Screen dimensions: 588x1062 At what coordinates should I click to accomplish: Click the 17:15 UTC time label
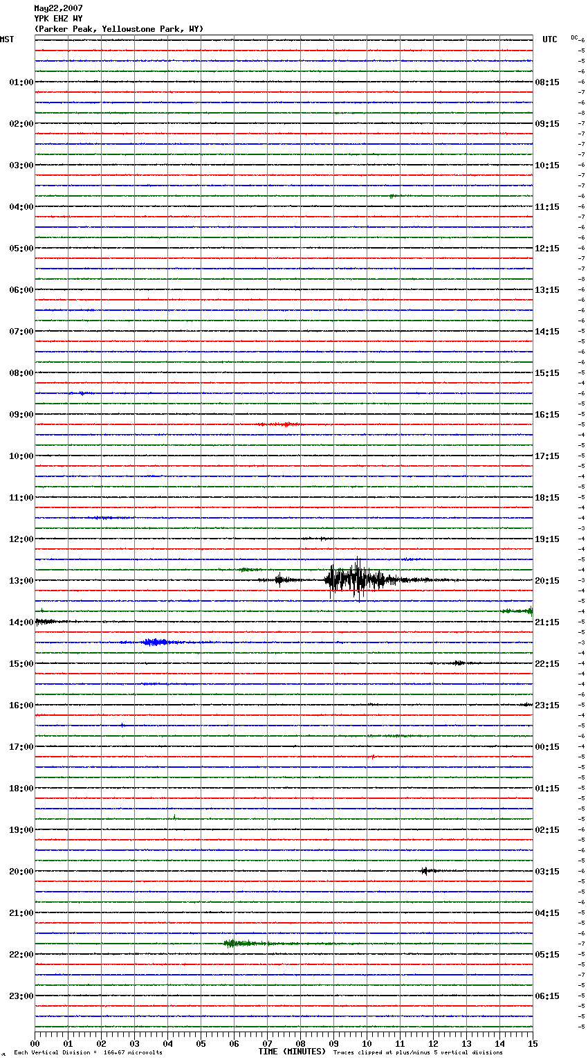547,456
